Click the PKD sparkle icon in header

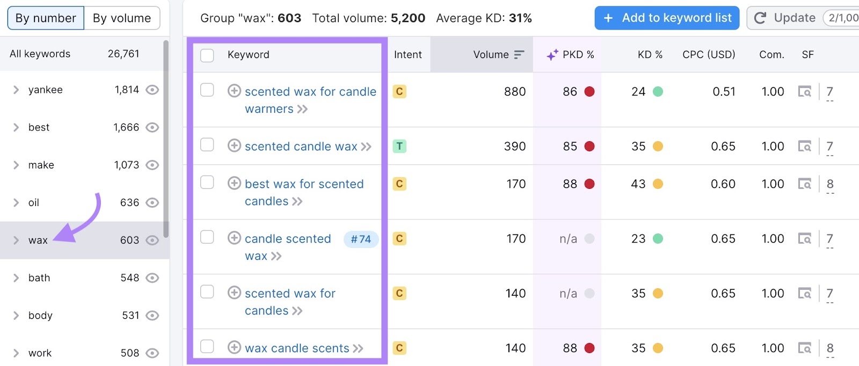tap(552, 55)
